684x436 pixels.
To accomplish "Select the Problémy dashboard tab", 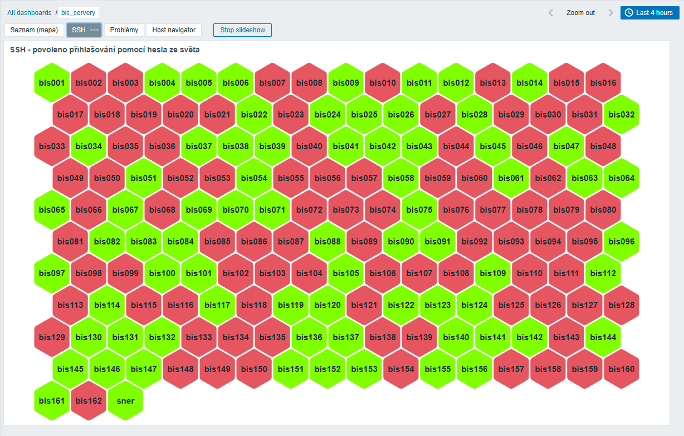I will (124, 30).
